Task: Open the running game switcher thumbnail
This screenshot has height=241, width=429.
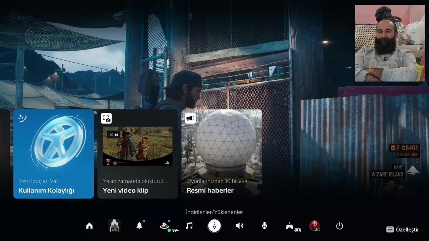Action: pos(115,226)
